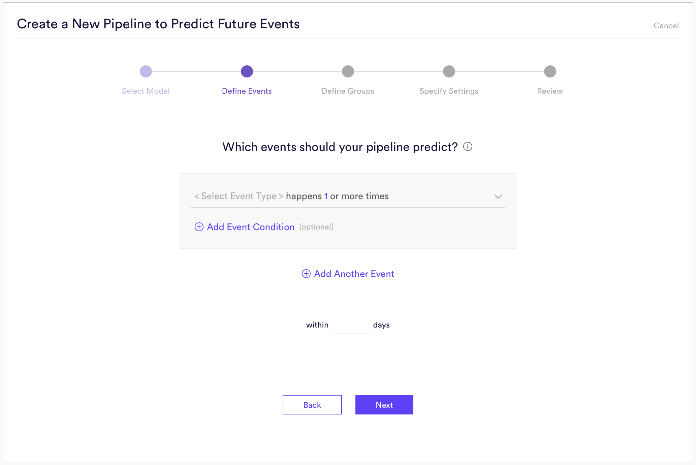
Task: Click the Back button
Action: point(312,405)
